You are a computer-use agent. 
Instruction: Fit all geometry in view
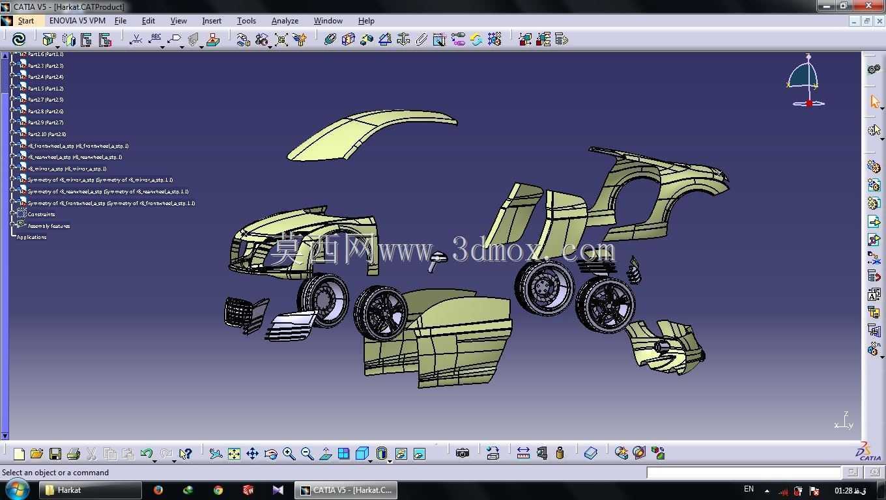pyautogui.click(x=234, y=454)
